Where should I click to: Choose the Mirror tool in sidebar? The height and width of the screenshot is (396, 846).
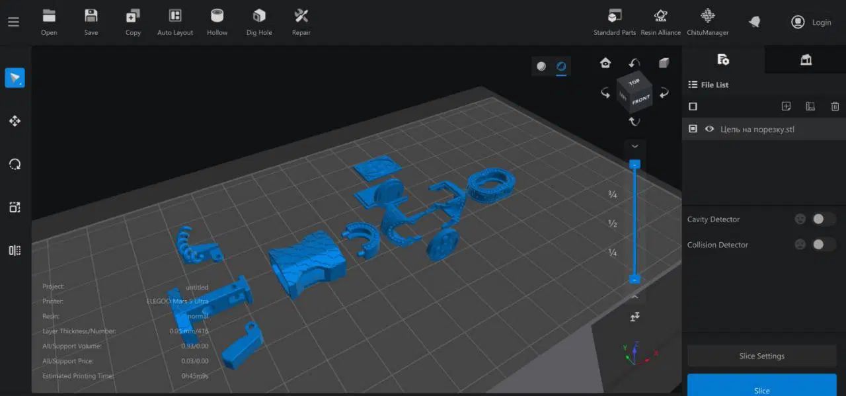tap(15, 250)
